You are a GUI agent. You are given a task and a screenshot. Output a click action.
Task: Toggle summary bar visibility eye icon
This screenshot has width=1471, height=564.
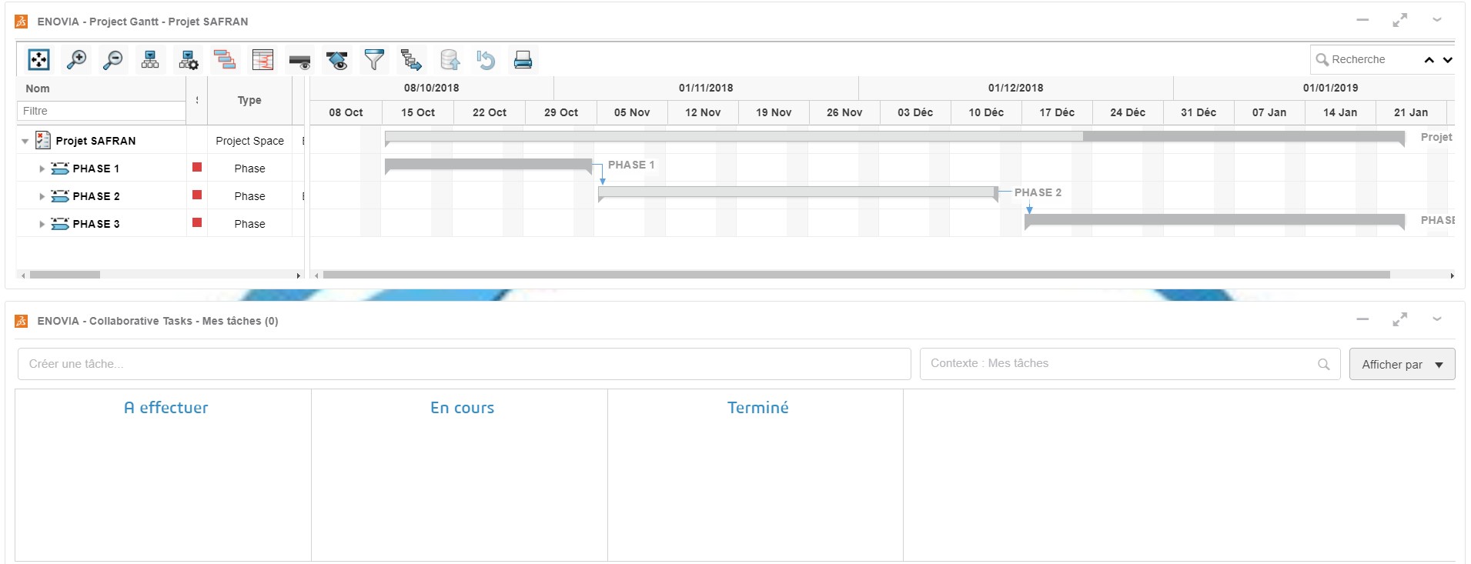299,61
